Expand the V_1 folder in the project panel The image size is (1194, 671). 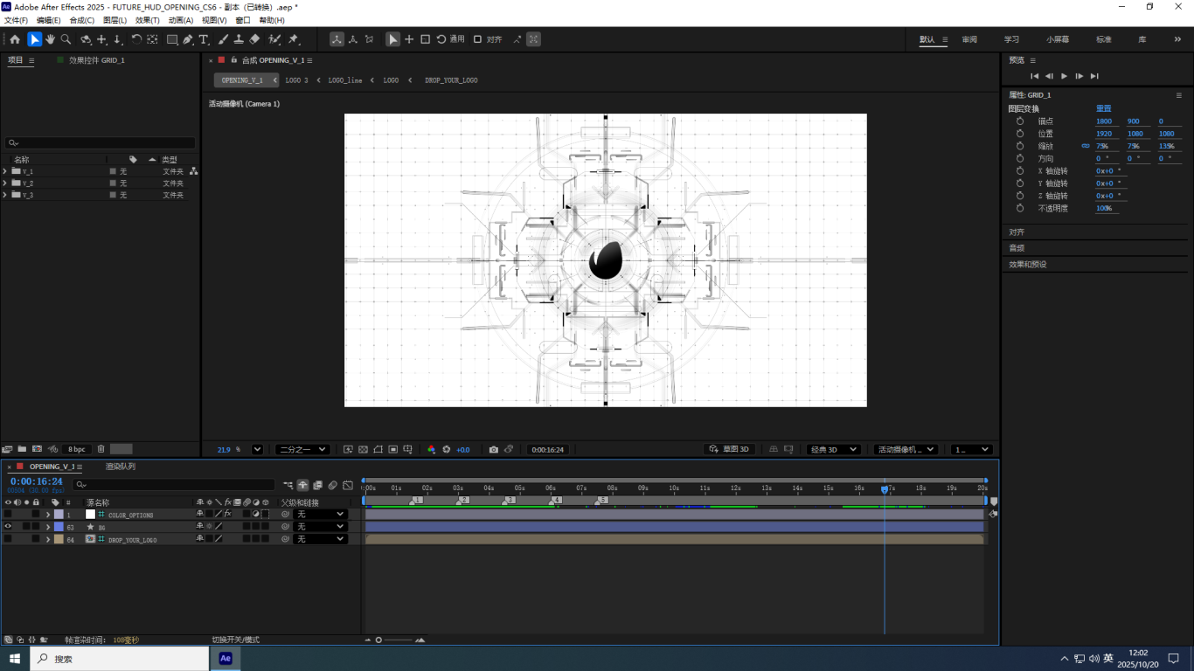(x=5, y=171)
